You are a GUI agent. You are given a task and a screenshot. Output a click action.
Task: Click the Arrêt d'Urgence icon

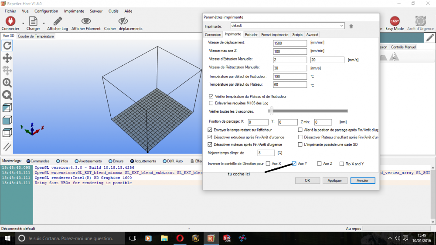point(420,21)
